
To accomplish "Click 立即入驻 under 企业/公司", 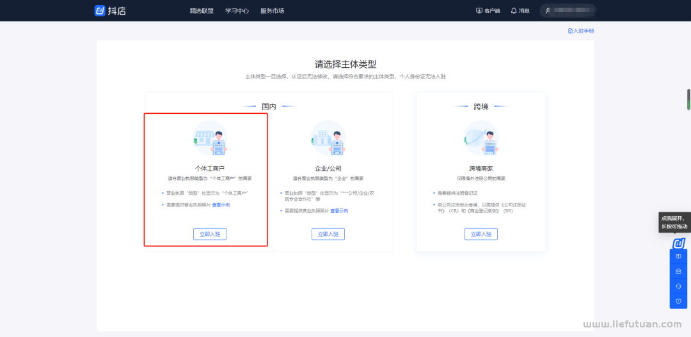I will 328,234.
